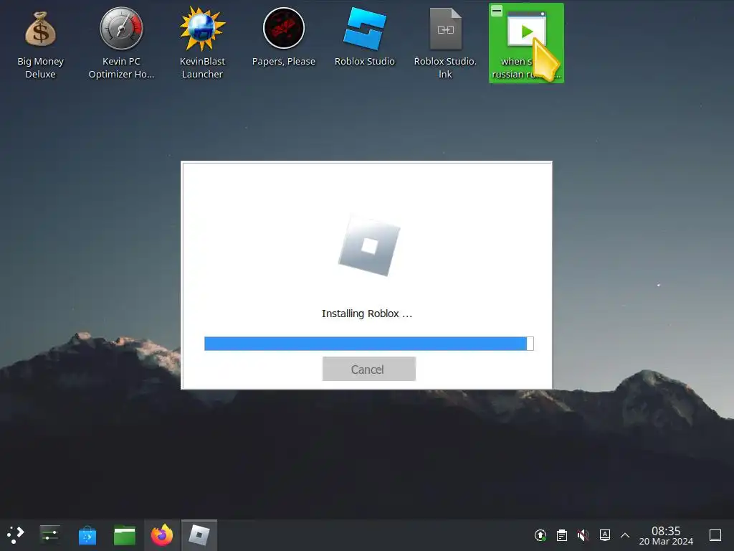Show the desktop using the corner button
Image resolution: width=734 pixels, height=551 pixels.
tap(715, 535)
